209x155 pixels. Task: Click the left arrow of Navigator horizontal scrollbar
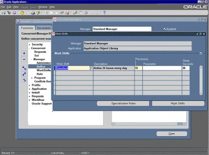(x=114, y=124)
